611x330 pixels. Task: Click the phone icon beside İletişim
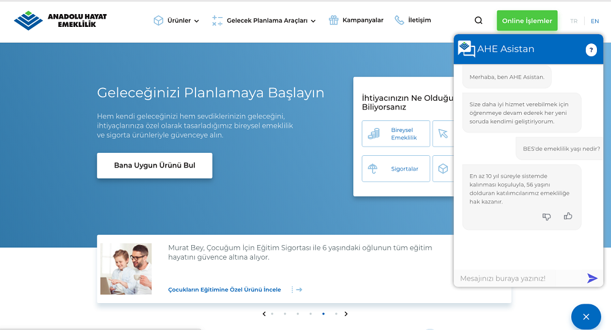(x=400, y=20)
